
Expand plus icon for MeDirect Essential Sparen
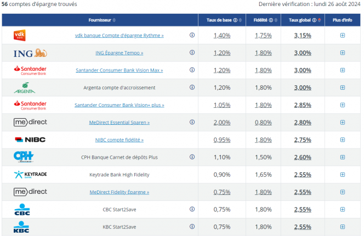click(x=343, y=122)
